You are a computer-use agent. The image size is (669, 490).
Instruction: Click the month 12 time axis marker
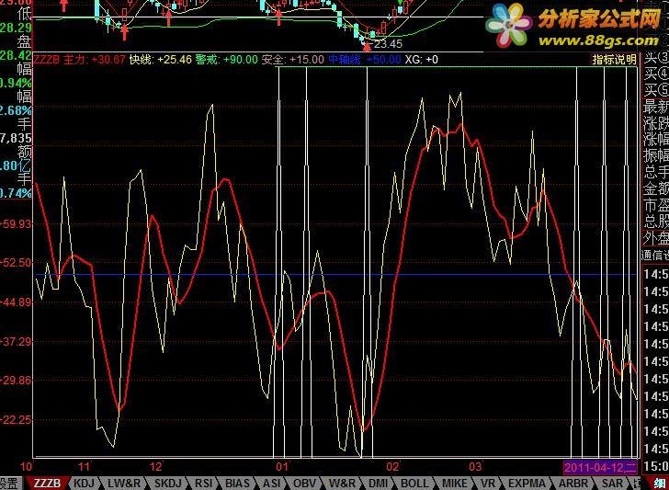click(156, 466)
